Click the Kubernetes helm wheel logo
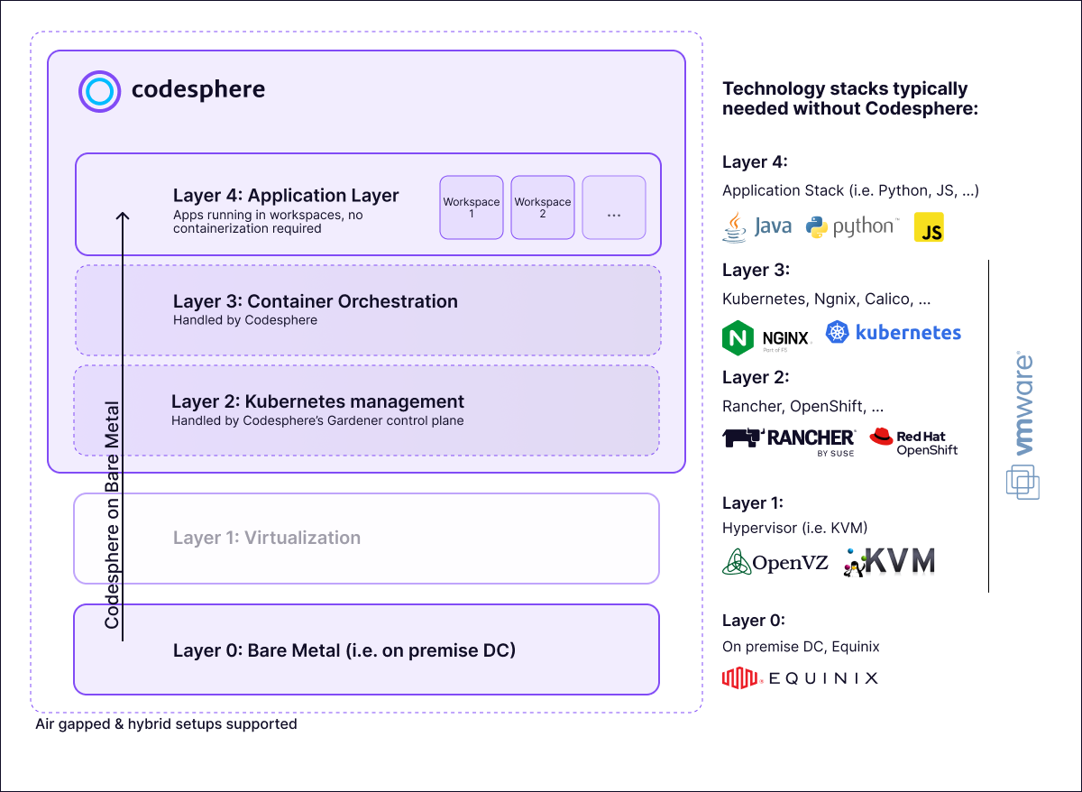The width and height of the screenshot is (1082, 792). tap(838, 333)
